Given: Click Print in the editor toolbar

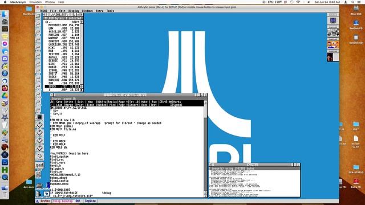Looking at the screenshot, I should point(80,105).
